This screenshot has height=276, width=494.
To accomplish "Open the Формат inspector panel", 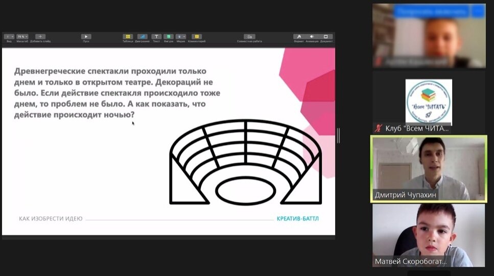I will click(299, 37).
